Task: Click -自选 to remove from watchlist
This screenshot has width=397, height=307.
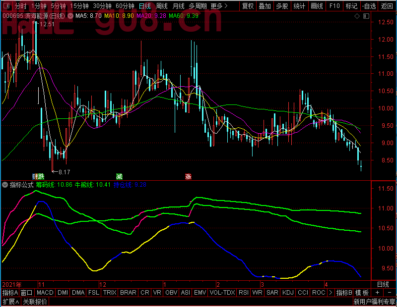Action: [369, 6]
